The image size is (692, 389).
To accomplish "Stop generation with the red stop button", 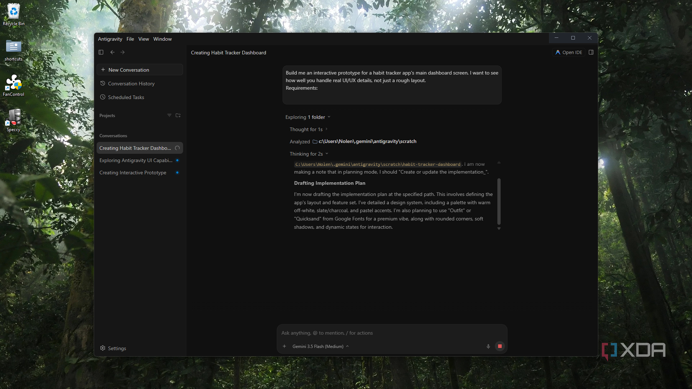I will tap(499, 346).
